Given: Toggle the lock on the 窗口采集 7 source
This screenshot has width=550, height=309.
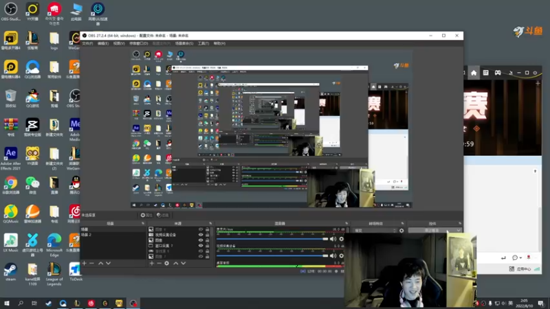Looking at the screenshot, I should click(208, 246).
